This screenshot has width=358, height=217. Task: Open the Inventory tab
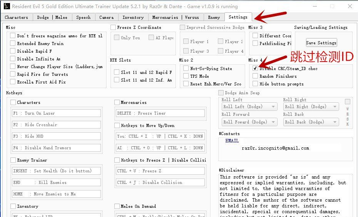pyautogui.click(x=133, y=17)
